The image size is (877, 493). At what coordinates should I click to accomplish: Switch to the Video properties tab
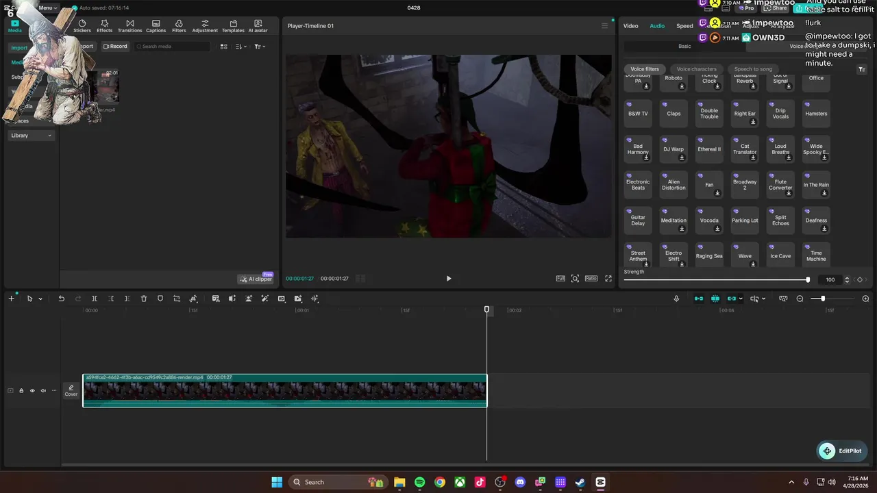click(x=630, y=26)
